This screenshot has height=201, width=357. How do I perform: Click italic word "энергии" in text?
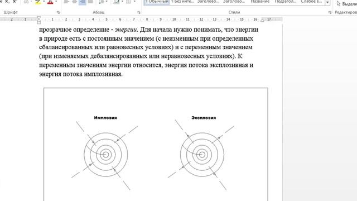click(126, 30)
